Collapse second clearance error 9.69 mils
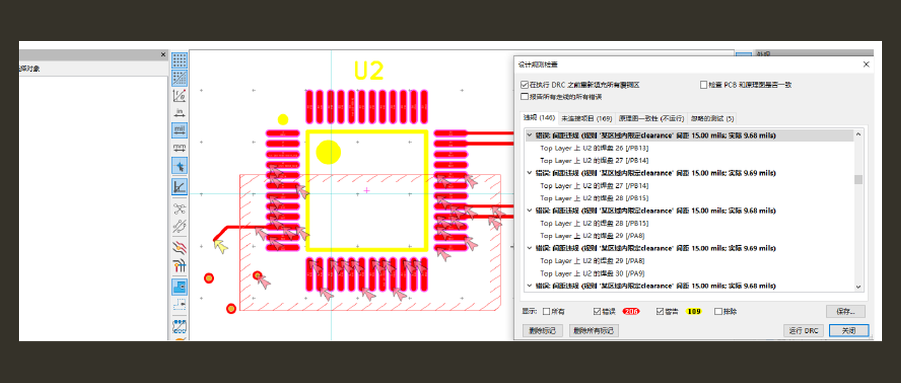Image resolution: width=901 pixels, height=383 pixels. [529, 173]
